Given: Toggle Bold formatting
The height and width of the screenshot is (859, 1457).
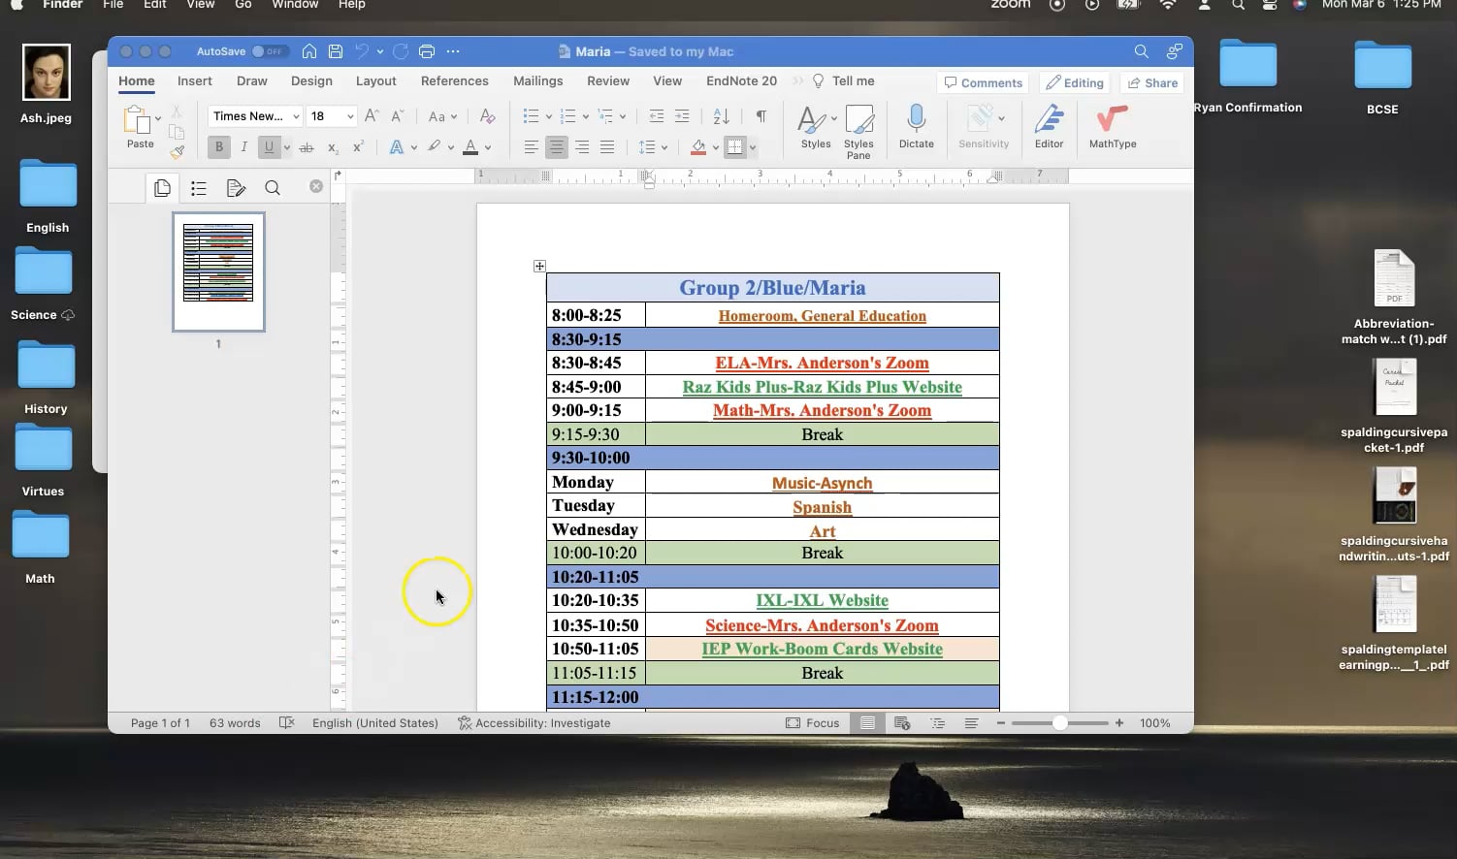Looking at the screenshot, I should point(219,147).
